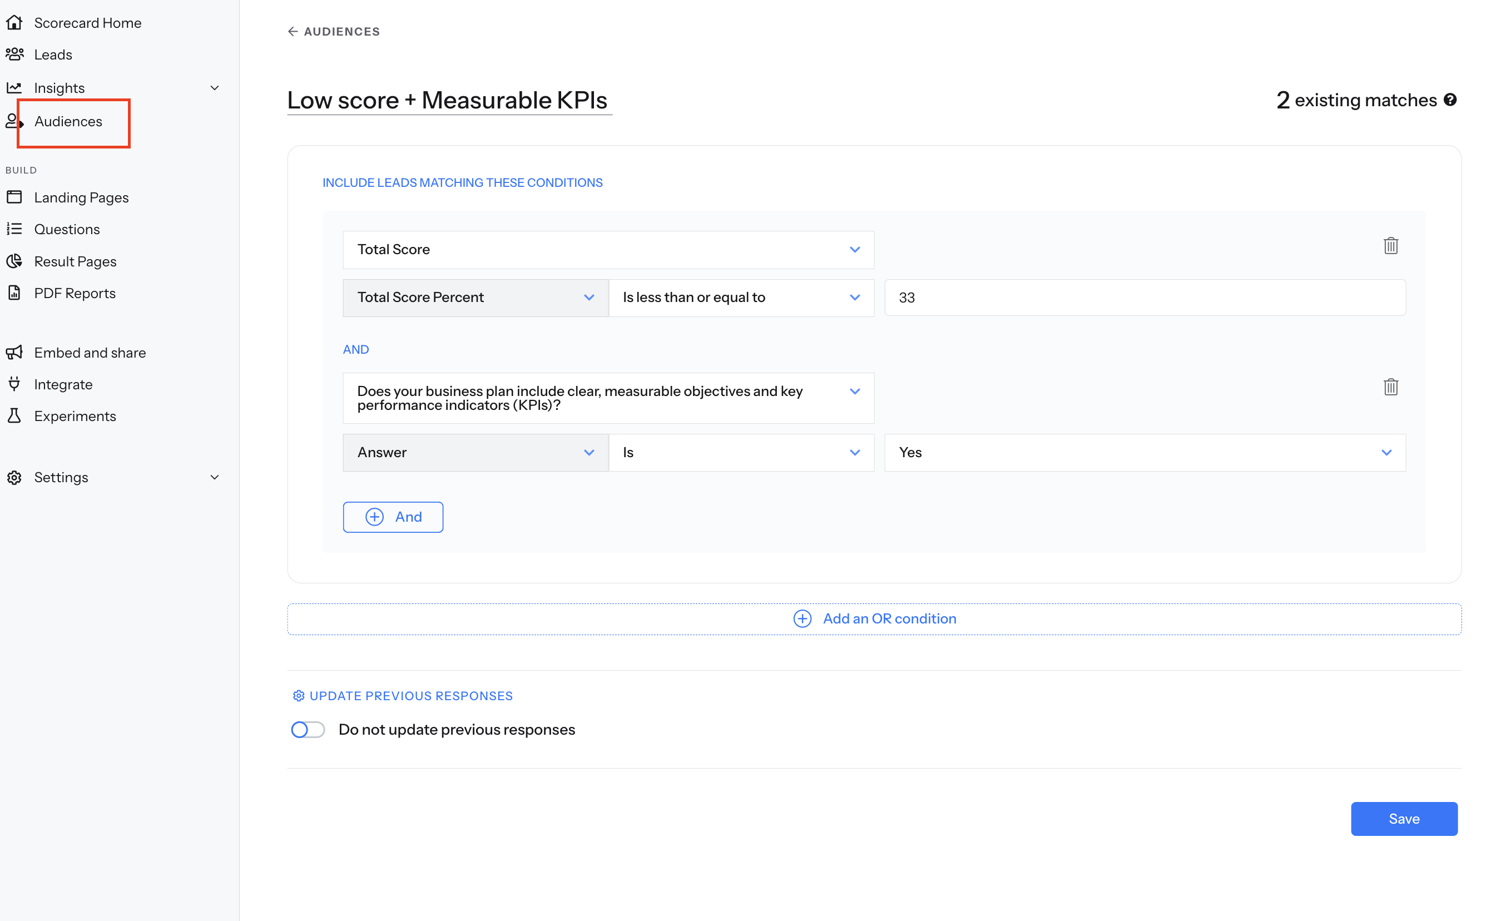Expand the Insights menu chevron
Viewport: 1486px width, 921px height.
coord(214,88)
